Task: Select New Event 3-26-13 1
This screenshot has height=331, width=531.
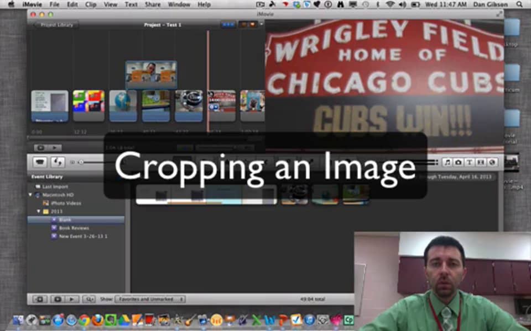Action: click(83, 237)
